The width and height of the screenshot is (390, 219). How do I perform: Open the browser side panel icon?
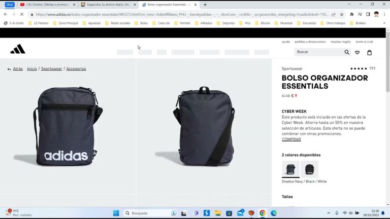point(368,14)
